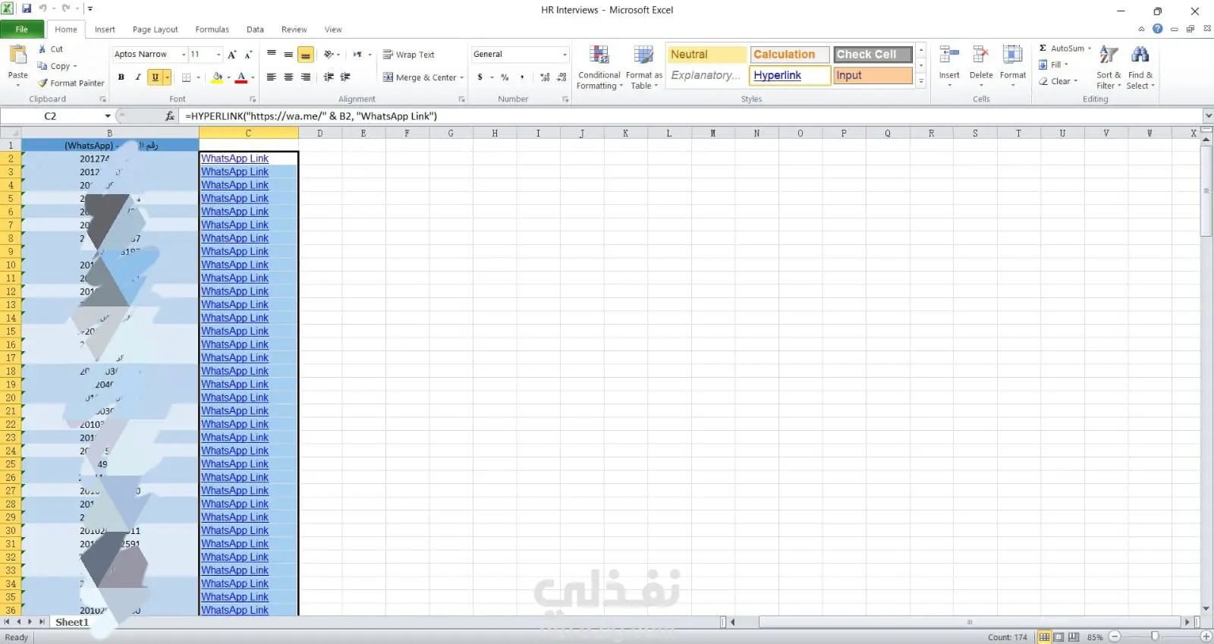
Task: Open WhatsApp Link in row 5
Action: click(x=234, y=199)
